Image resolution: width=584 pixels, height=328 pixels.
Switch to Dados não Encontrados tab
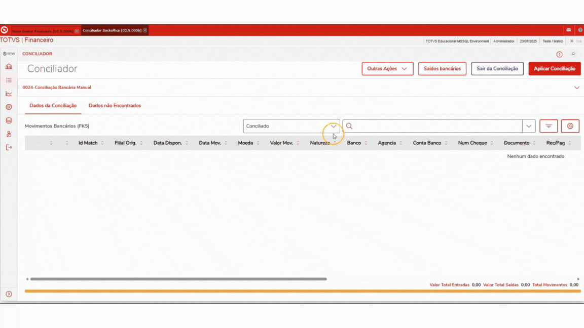tap(115, 106)
